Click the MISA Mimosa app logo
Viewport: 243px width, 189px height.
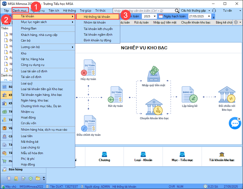(4, 4)
